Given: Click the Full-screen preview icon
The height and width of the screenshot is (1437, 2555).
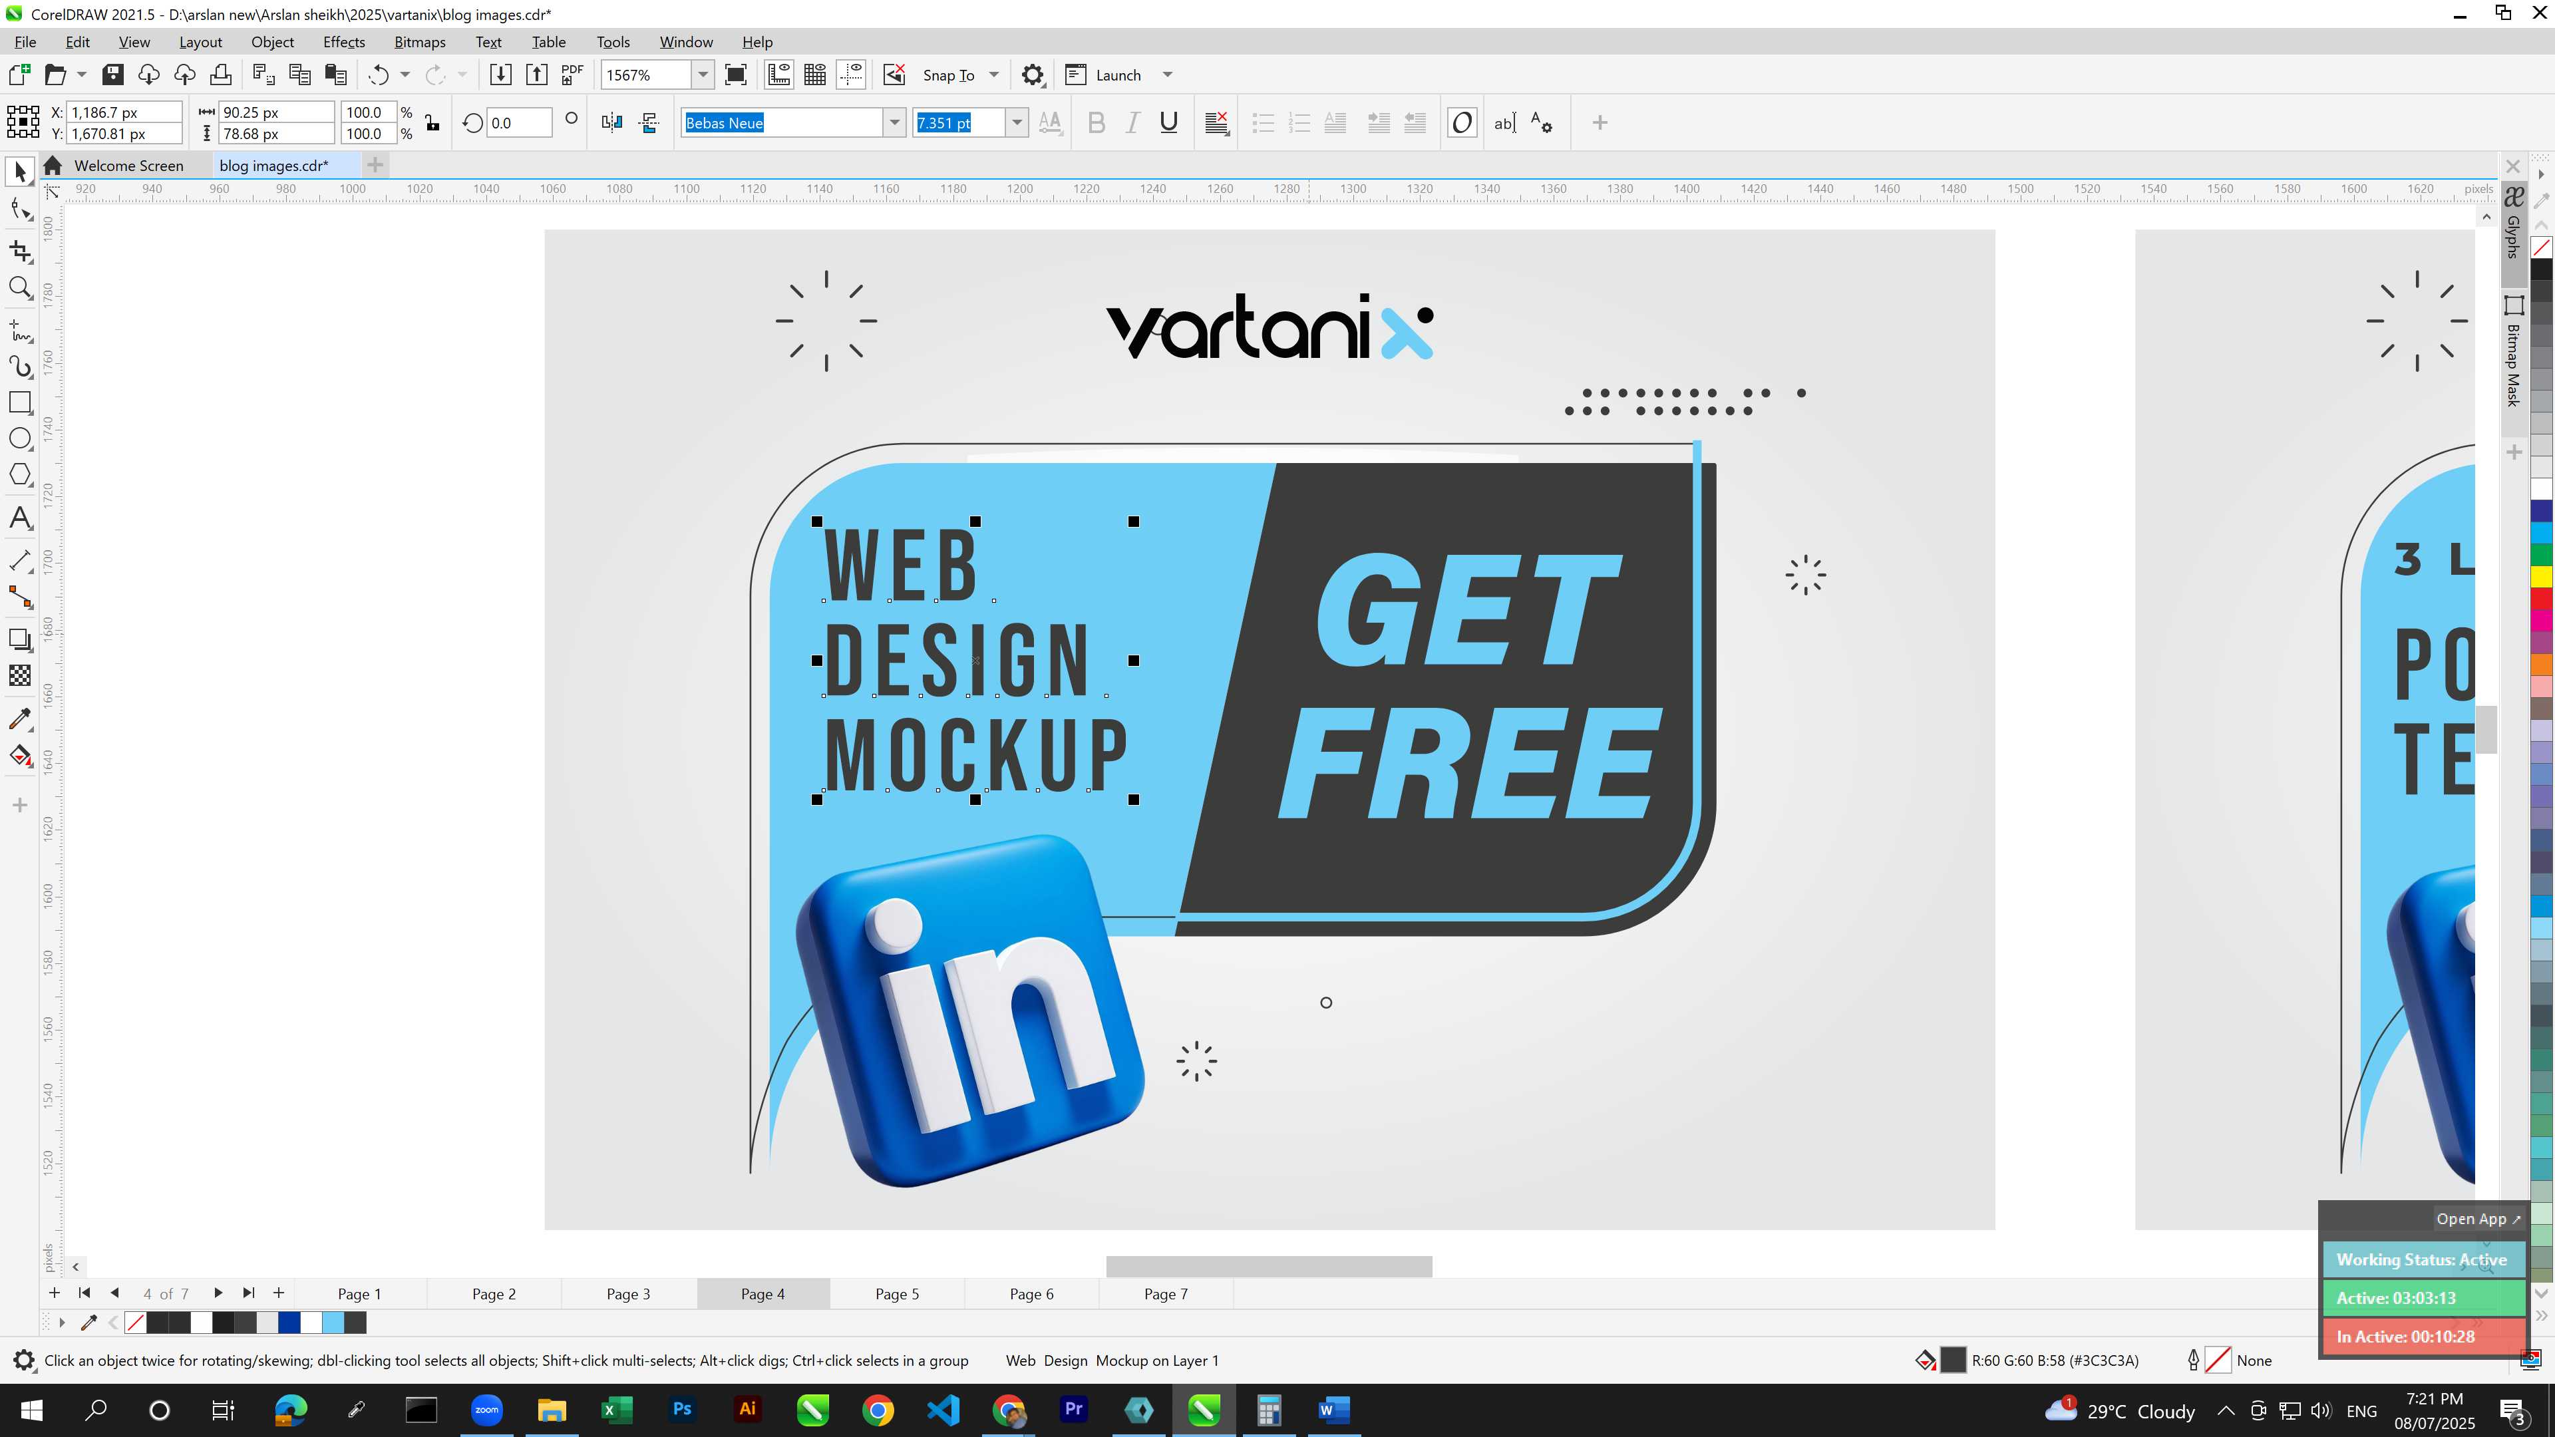Looking at the screenshot, I should [736, 75].
